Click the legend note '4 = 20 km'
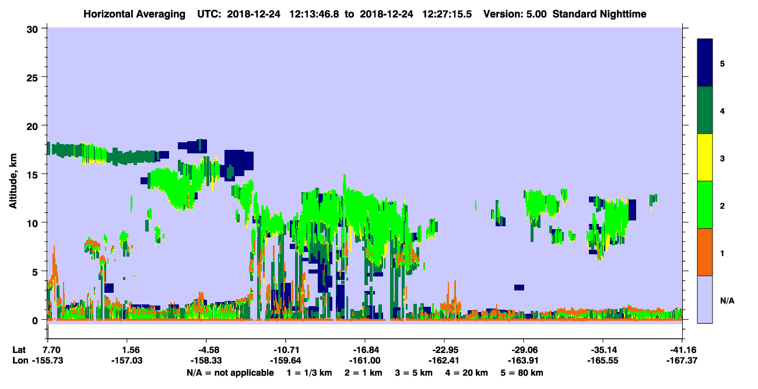Viewport: 758px width, 389px height. pos(468,373)
